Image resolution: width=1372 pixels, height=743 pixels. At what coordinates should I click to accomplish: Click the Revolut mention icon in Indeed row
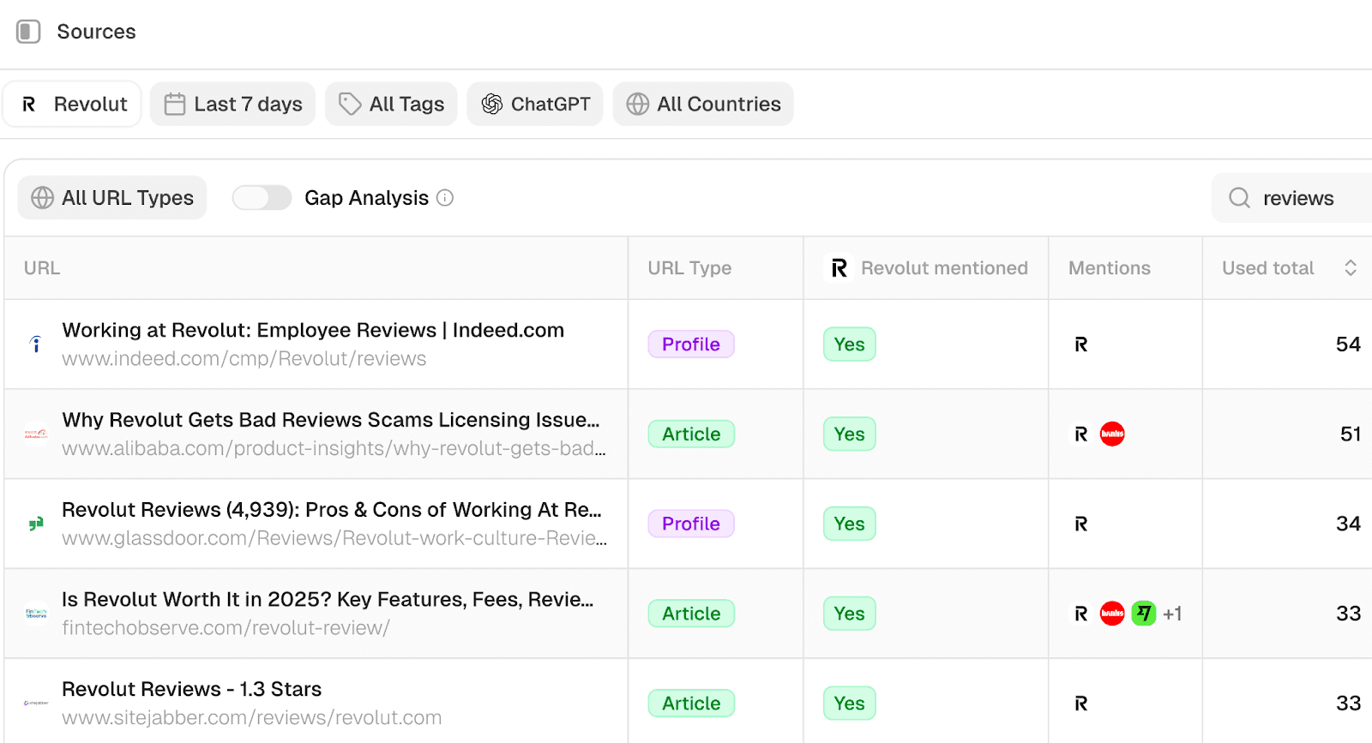tap(1081, 345)
